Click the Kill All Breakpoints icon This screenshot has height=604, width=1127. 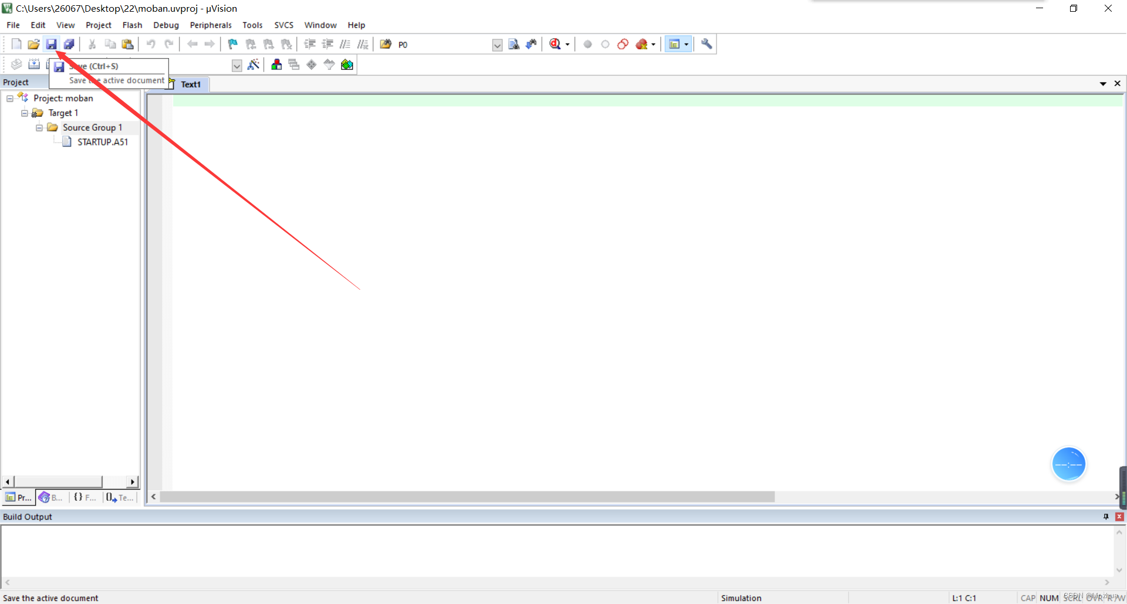tap(642, 44)
